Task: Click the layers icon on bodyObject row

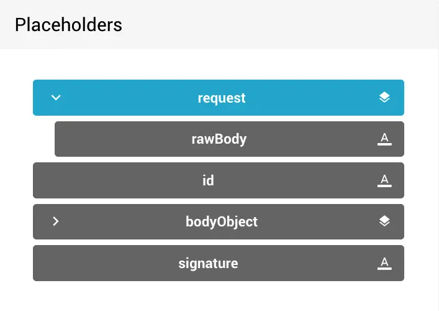Action: [384, 221]
